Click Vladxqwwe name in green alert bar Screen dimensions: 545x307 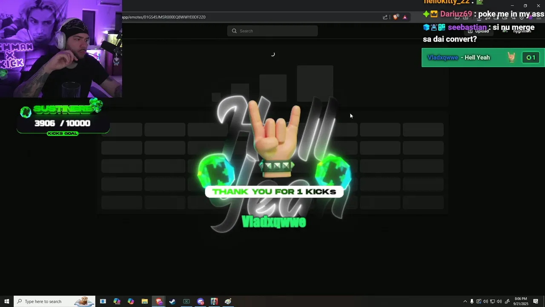443,58
